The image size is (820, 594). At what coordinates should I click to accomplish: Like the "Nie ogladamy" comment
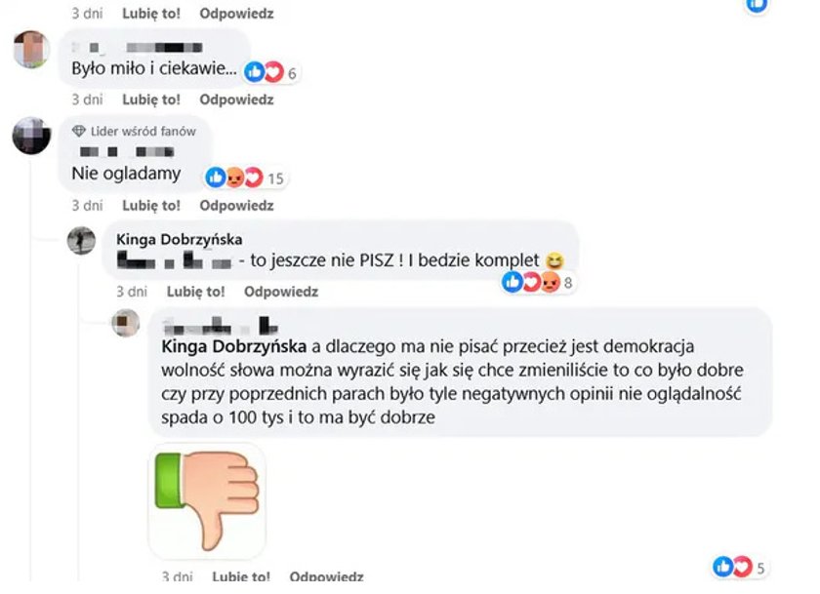(151, 205)
